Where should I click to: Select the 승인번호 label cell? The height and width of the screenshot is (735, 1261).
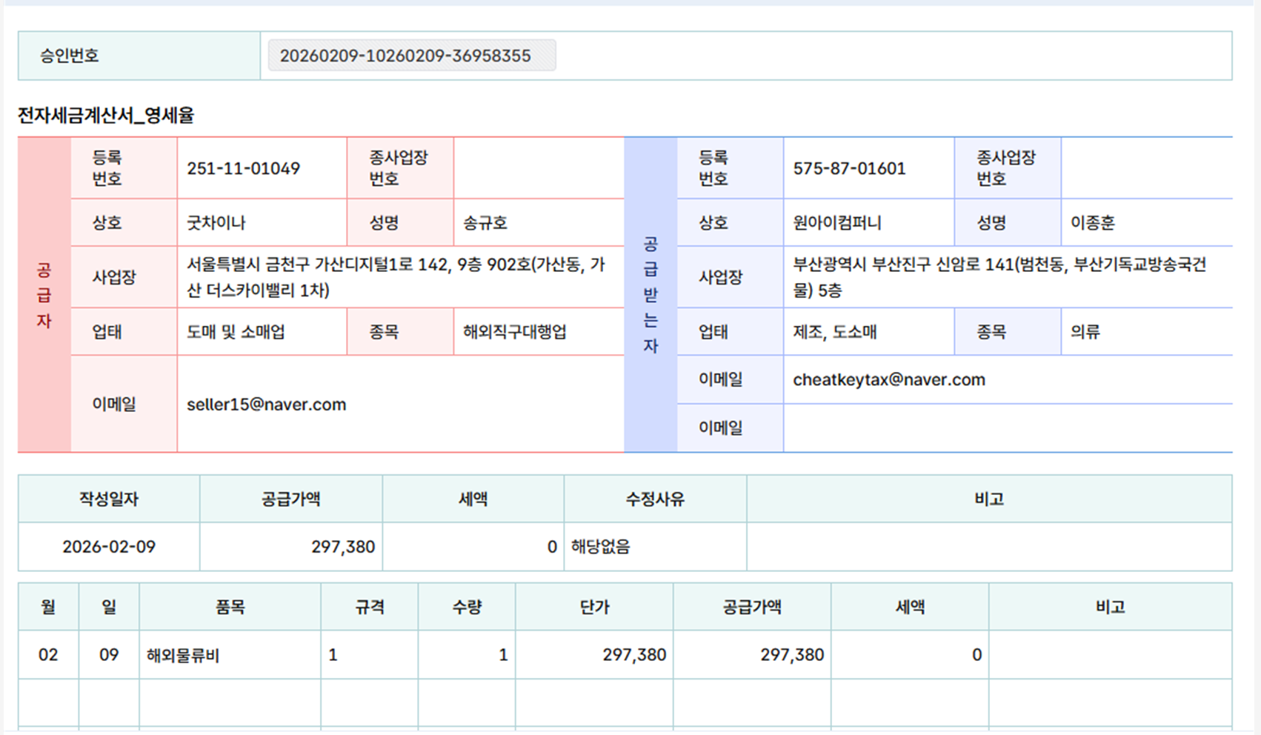(139, 56)
